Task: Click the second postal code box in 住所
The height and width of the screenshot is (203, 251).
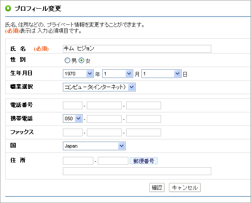Action: point(113,161)
